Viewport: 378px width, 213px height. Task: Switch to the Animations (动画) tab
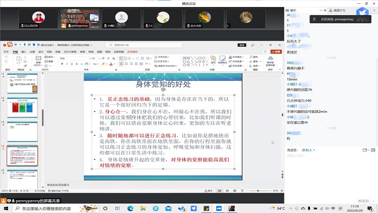(58, 52)
